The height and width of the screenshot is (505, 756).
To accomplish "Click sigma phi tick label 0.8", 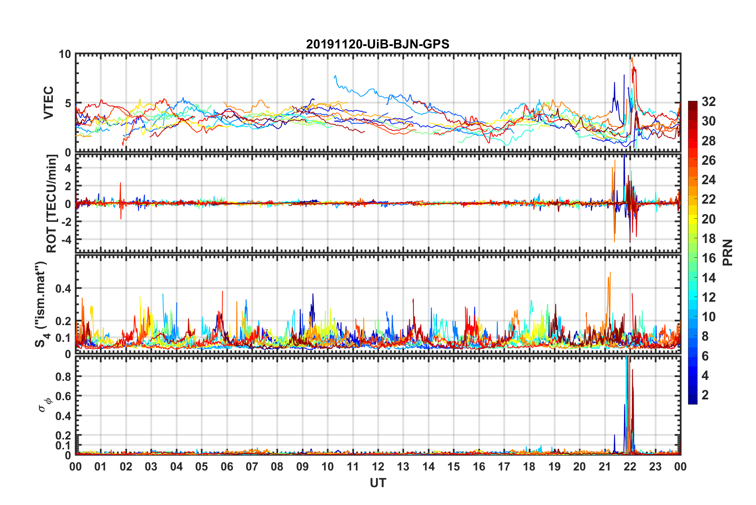I will click(x=63, y=376).
